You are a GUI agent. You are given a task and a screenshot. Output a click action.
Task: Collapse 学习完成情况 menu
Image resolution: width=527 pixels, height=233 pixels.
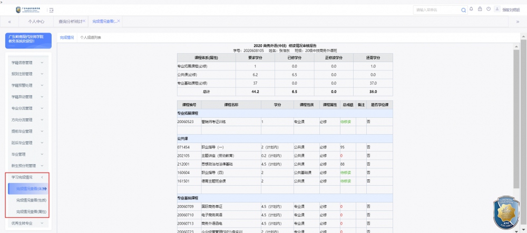pyautogui.click(x=27, y=177)
